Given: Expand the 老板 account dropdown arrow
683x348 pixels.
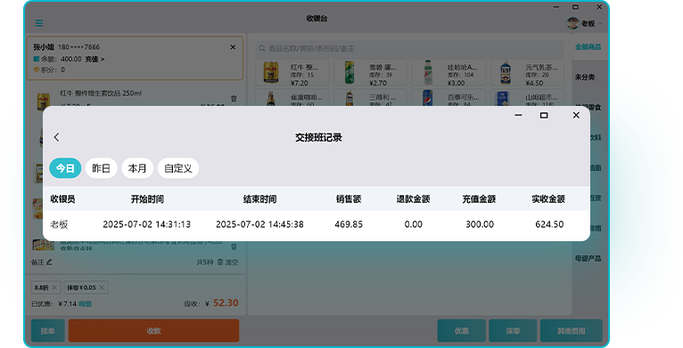Looking at the screenshot, I should click(601, 23).
